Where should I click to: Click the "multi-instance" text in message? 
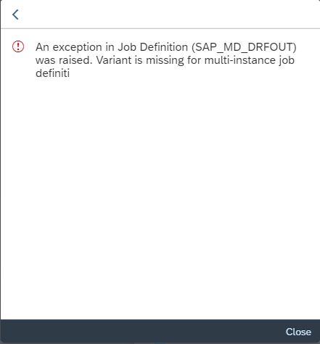pos(239,60)
